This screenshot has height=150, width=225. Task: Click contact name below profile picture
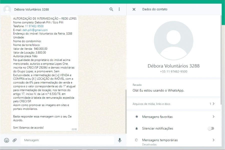coord(173,66)
